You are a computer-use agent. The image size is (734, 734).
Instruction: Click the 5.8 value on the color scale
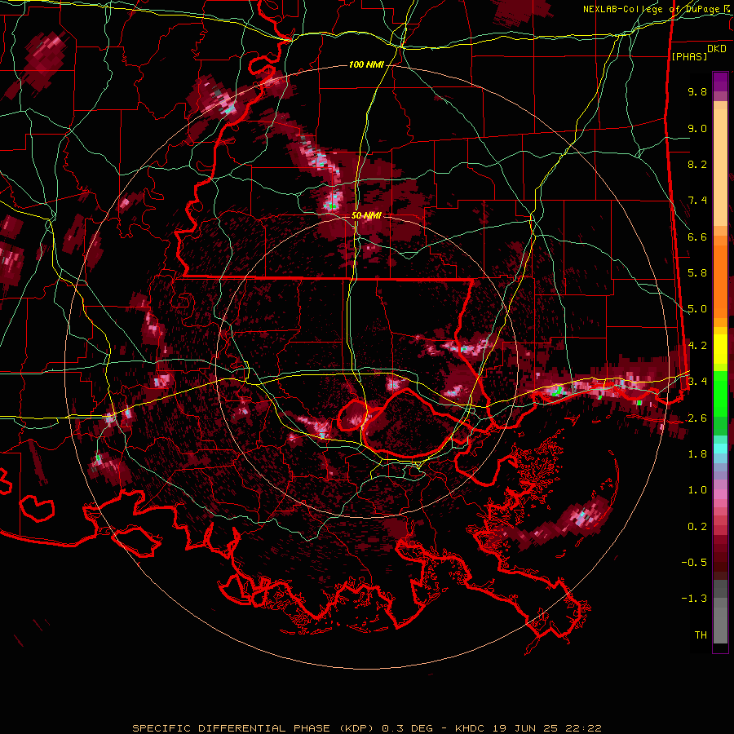point(697,273)
